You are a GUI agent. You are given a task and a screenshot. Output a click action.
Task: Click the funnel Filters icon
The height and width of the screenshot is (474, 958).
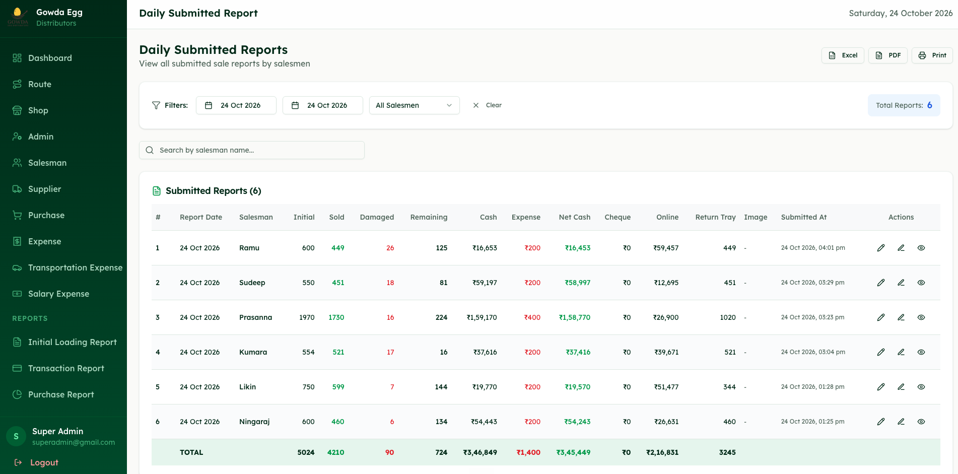pyautogui.click(x=156, y=105)
